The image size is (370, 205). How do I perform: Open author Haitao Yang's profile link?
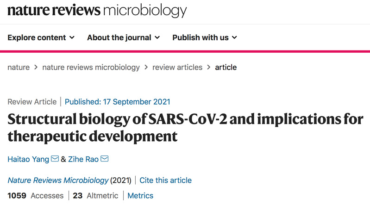point(28,159)
